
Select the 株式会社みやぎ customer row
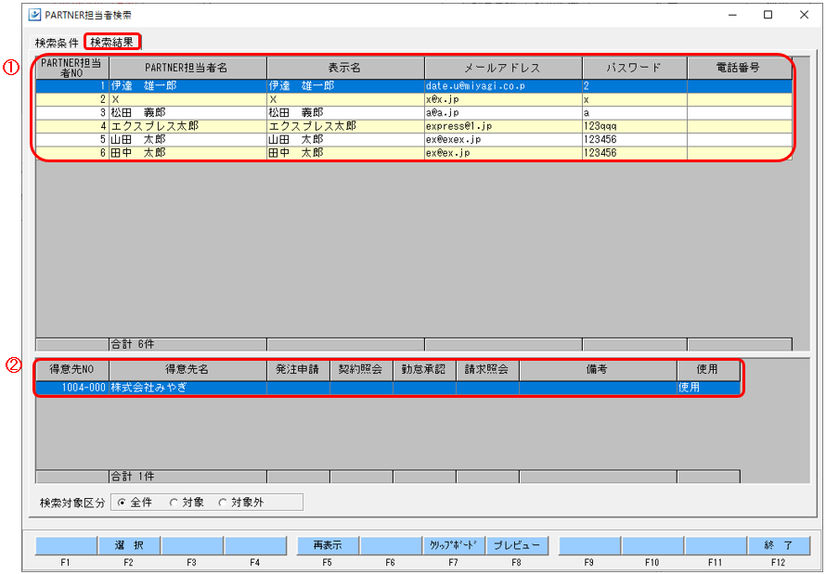(x=388, y=388)
